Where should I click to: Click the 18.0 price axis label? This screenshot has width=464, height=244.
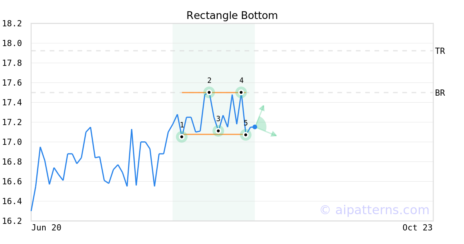pos(12,43)
